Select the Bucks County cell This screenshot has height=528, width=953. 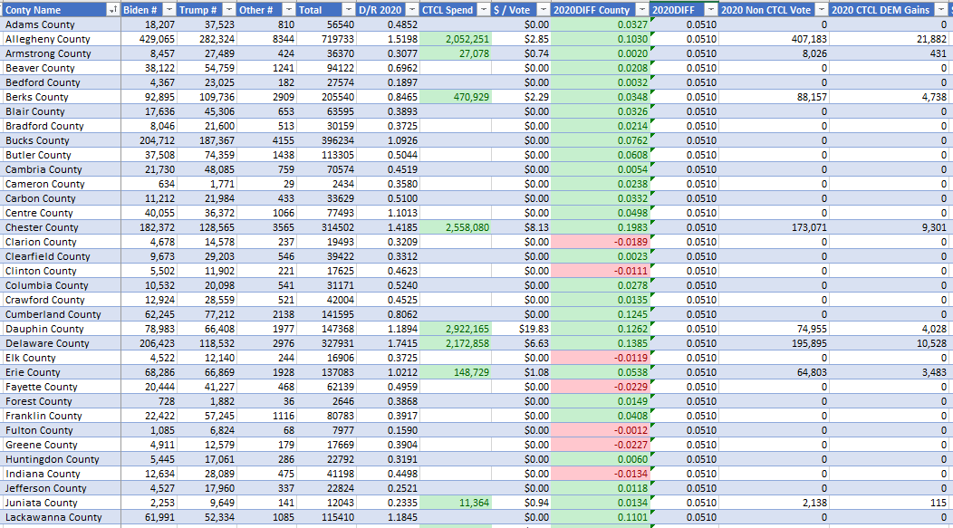click(60, 140)
